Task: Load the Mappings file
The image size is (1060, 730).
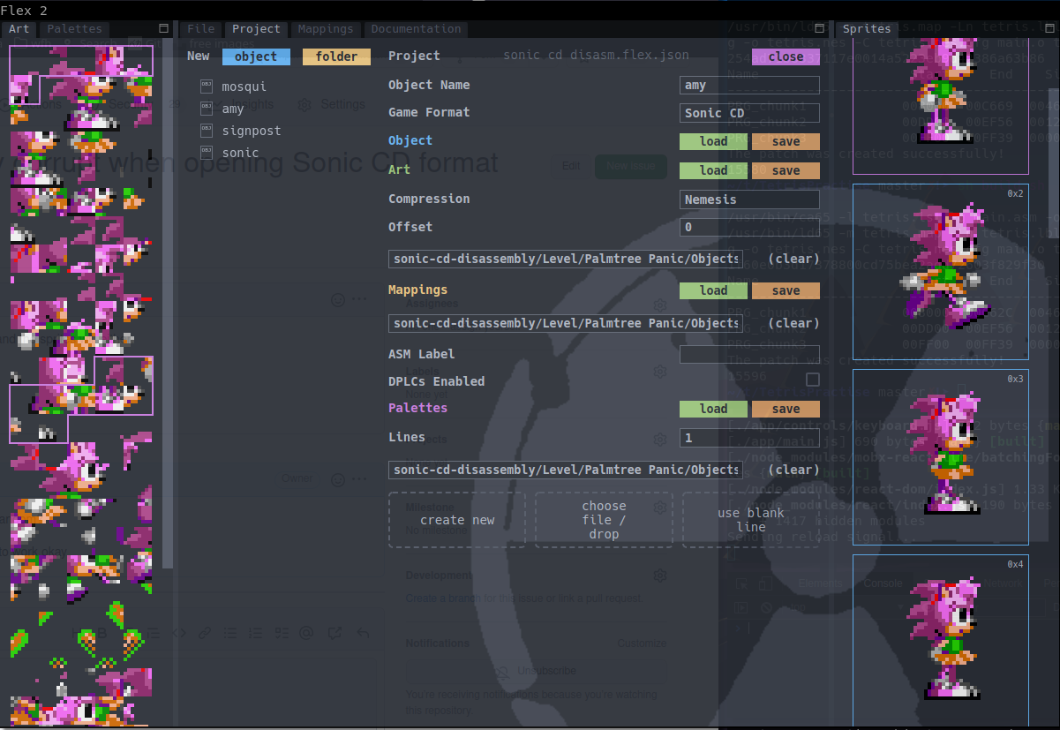Action: coord(713,290)
